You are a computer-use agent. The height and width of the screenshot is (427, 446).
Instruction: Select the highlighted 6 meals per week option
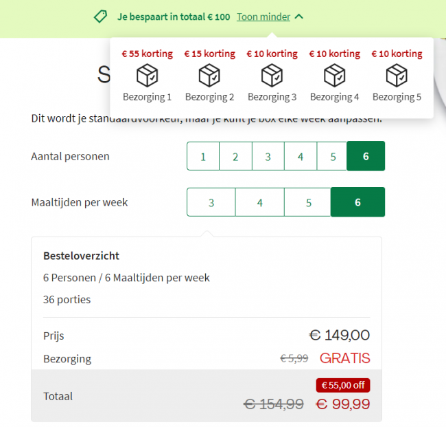click(x=357, y=202)
